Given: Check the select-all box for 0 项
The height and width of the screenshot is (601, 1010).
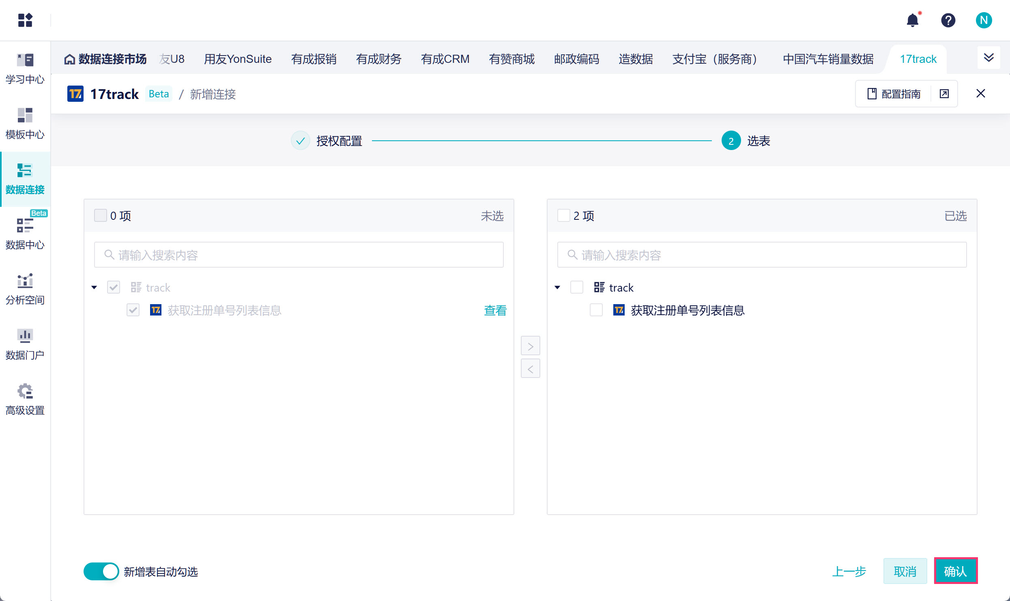Looking at the screenshot, I should (x=101, y=215).
